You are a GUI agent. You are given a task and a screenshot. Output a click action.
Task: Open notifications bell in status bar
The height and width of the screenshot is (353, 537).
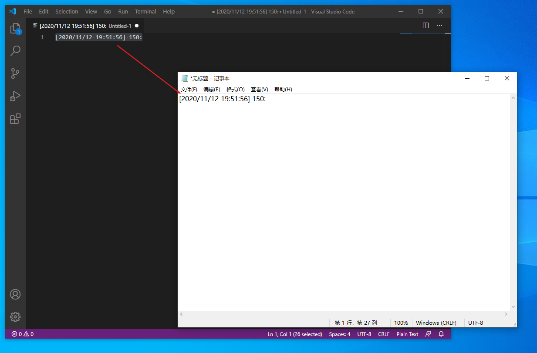[441, 334]
